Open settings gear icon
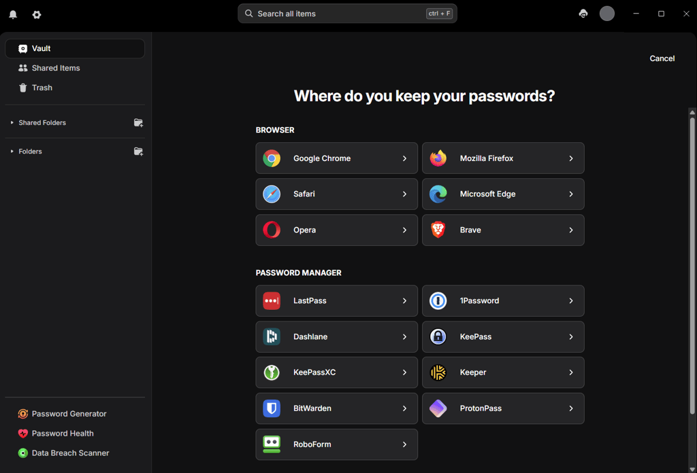The width and height of the screenshot is (697, 473). click(37, 15)
